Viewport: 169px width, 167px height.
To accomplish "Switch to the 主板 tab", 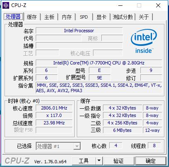I will [x=49, y=17].
